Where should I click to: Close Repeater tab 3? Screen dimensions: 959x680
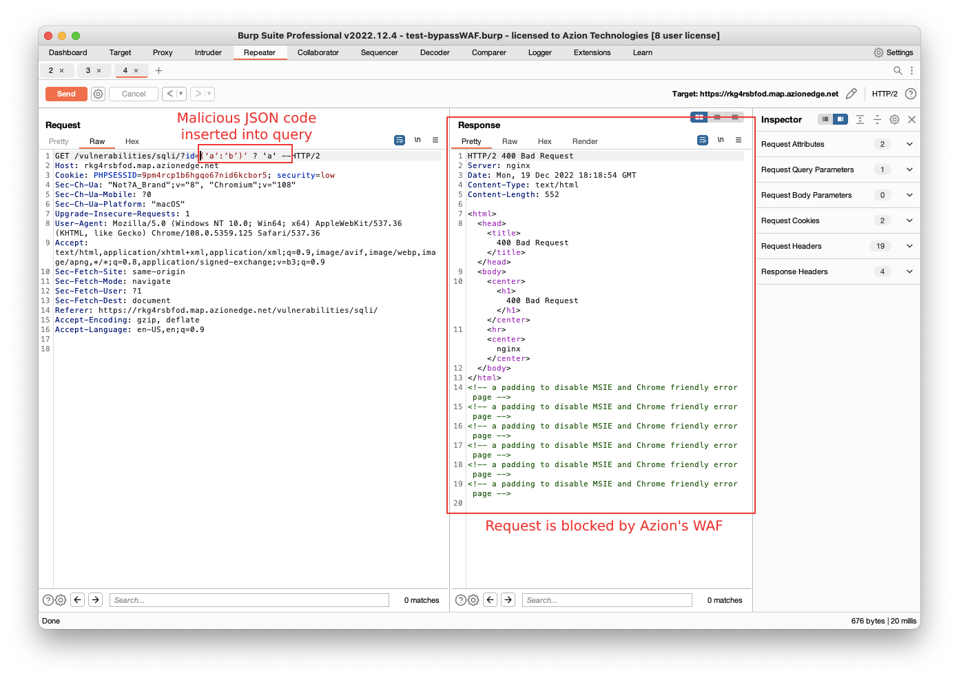(x=99, y=70)
